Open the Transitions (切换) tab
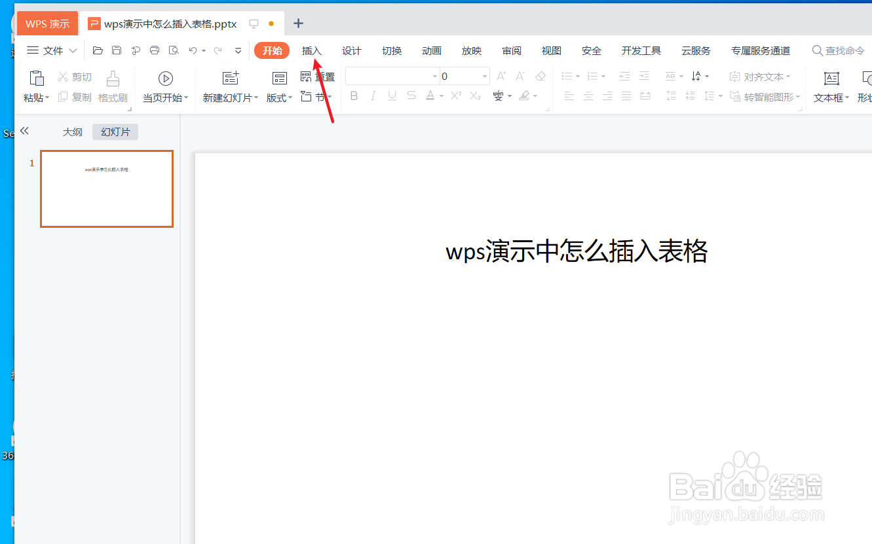 pos(392,50)
